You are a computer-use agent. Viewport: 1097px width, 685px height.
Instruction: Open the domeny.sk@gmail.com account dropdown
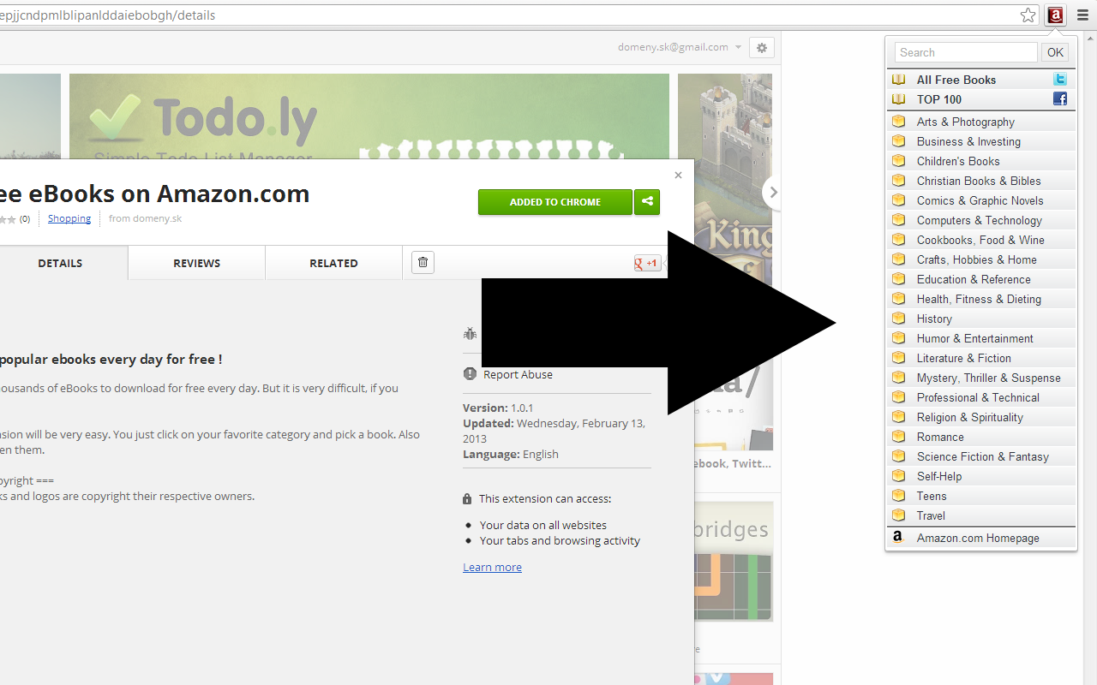tap(680, 48)
